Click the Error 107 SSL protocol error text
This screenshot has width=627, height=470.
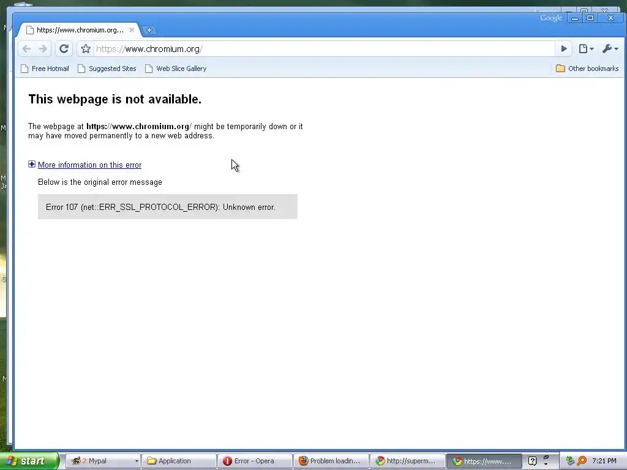click(161, 207)
